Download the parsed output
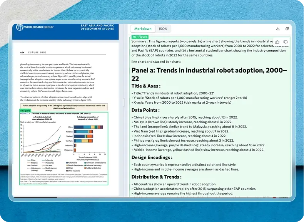 click(278, 29)
